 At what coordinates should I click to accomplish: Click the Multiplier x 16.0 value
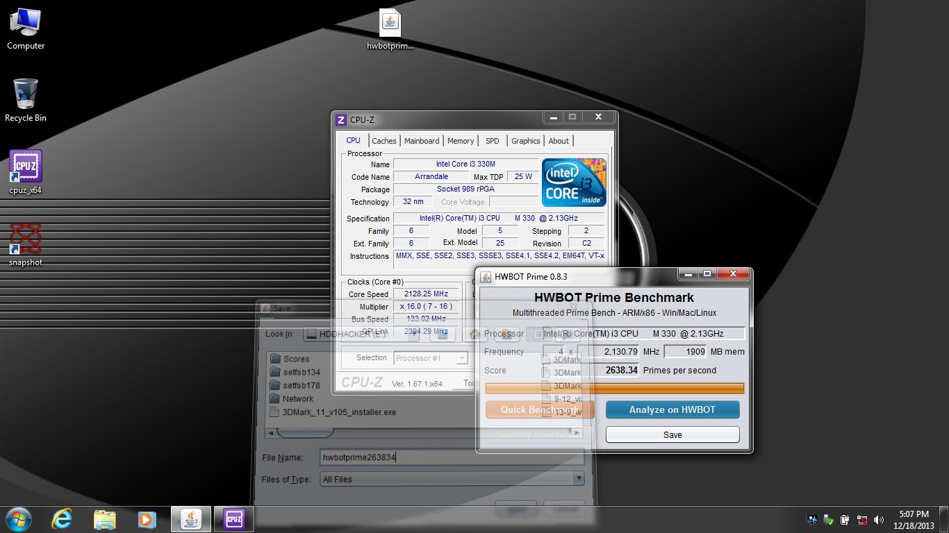tap(426, 306)
